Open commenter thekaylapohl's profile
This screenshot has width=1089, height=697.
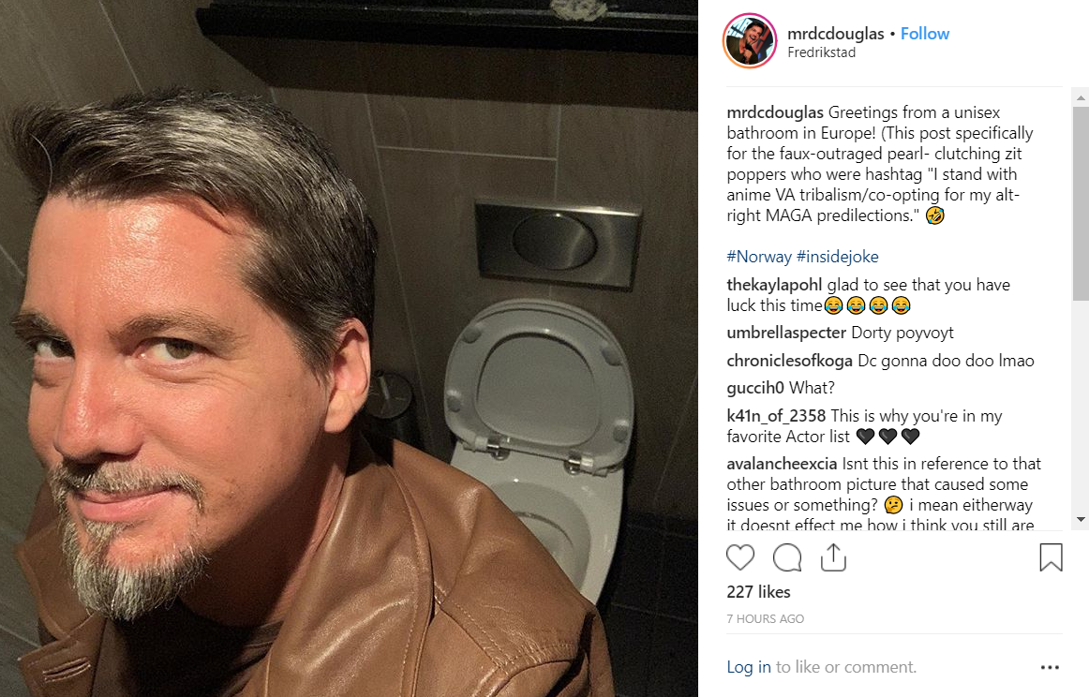pyautogui.click(x=774, y=285)
